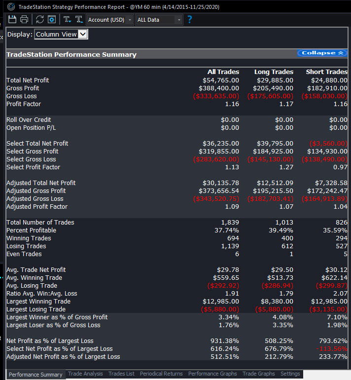Viewport: 351px width, 380px height.
Task: Click the ($3,560.00) short select net profit
Action: pos(328,144)
